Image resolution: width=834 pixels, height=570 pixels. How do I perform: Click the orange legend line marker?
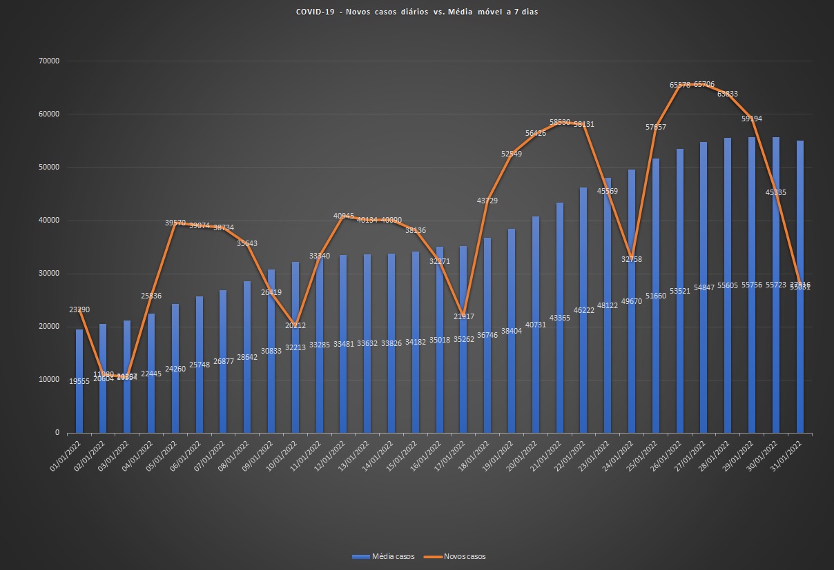click(432, 556)
